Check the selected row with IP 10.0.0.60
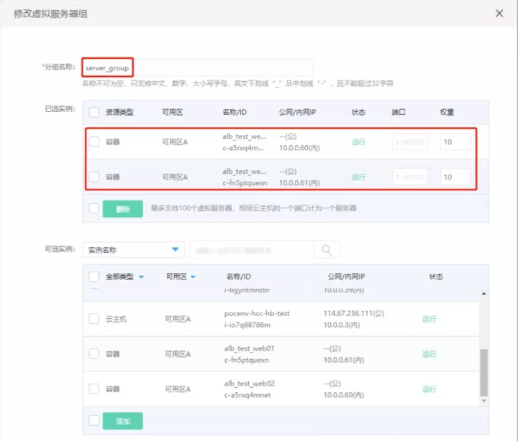 (x=94, y=141)
